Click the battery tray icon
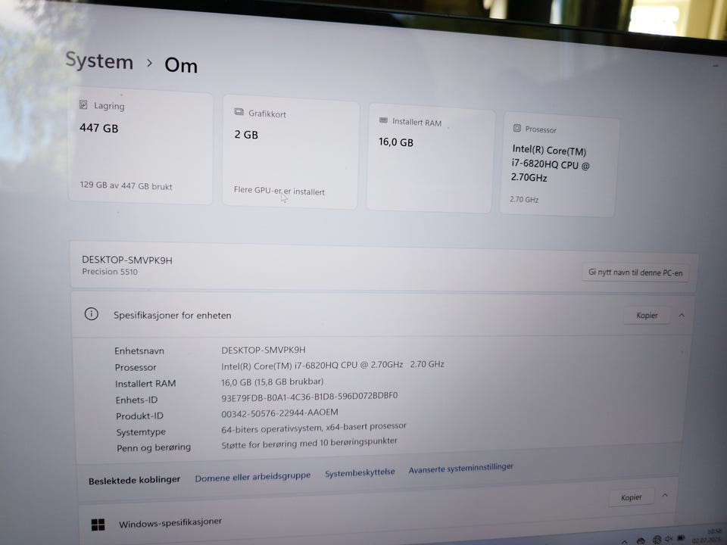The height and width of the screenshot is (545, 727). point(681,537)
